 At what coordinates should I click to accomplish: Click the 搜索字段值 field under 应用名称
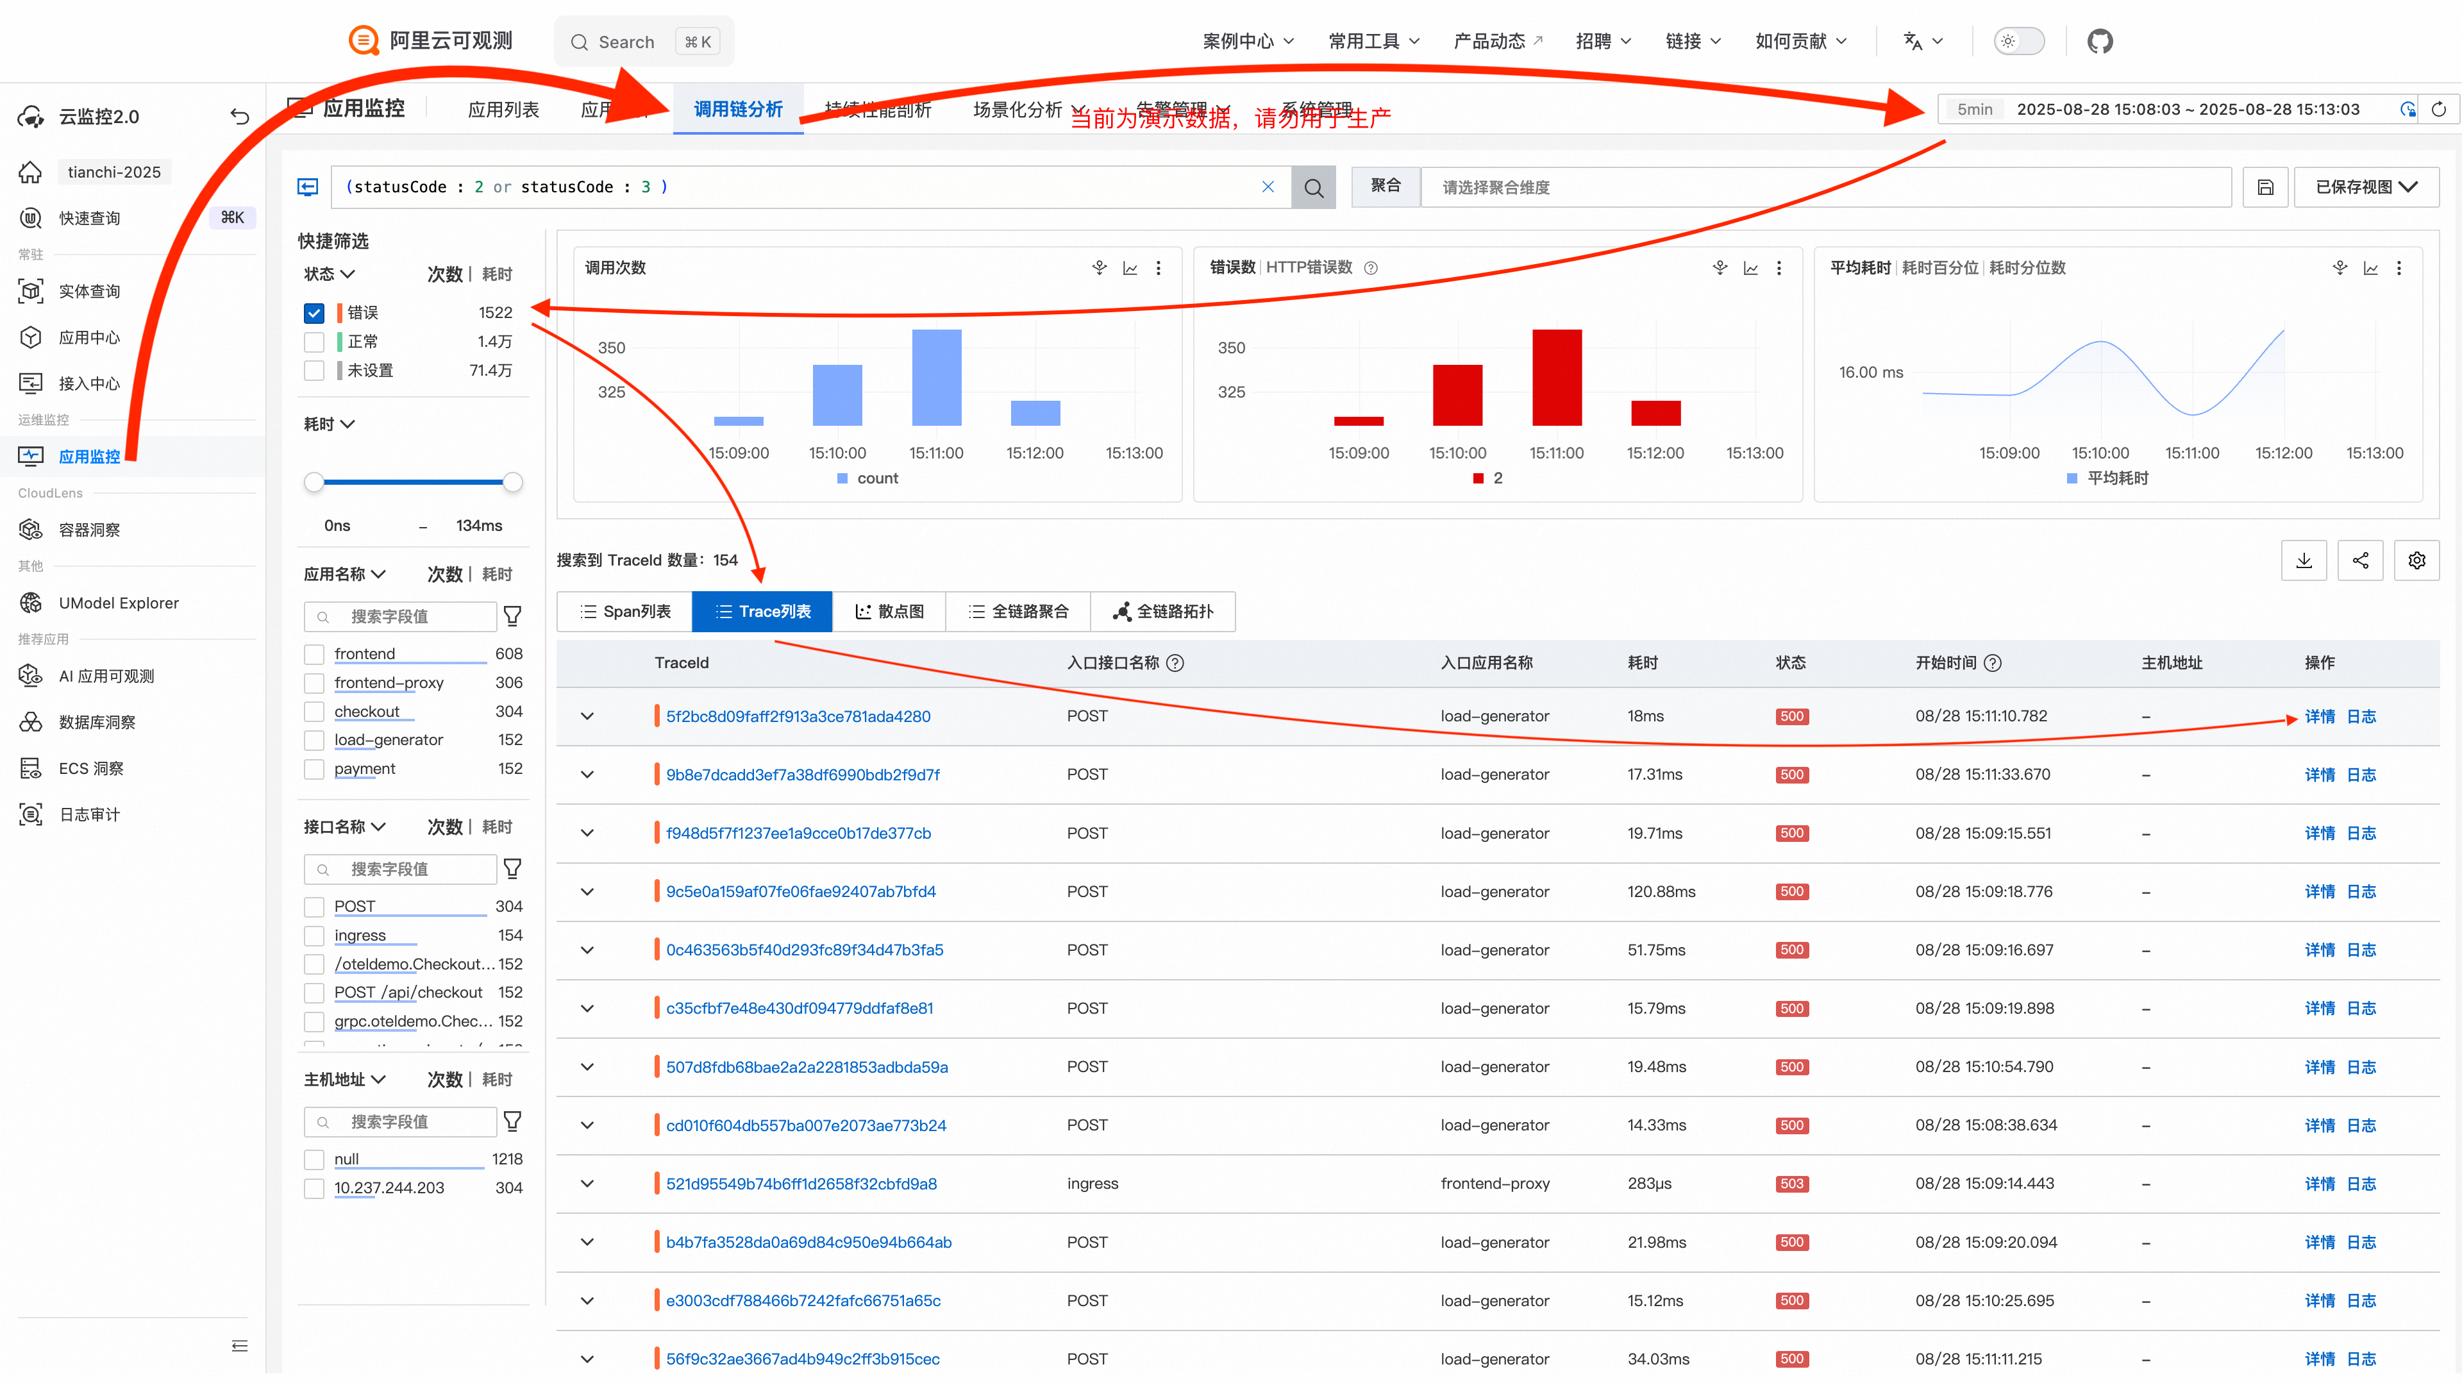[x=401, y=616]
